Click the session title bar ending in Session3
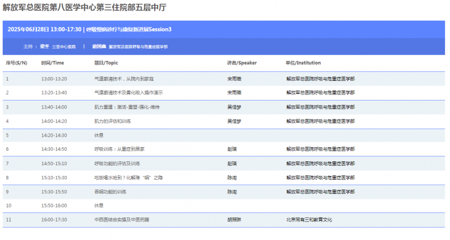Viewport: 450px width, 240px height. [x=224, y=29]
